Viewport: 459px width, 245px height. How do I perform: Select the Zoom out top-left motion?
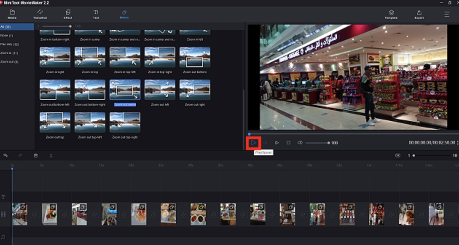coord(90,122)
